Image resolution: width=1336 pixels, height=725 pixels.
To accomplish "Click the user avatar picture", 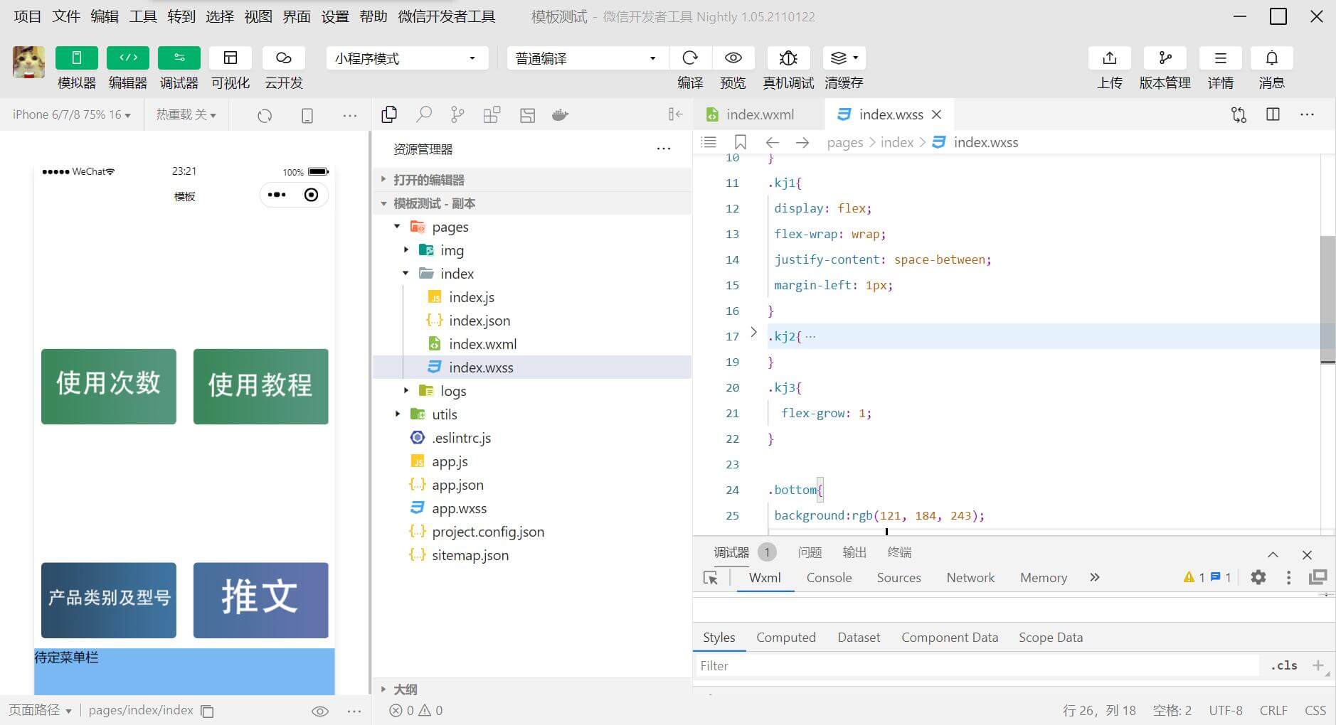I will 28,62.
